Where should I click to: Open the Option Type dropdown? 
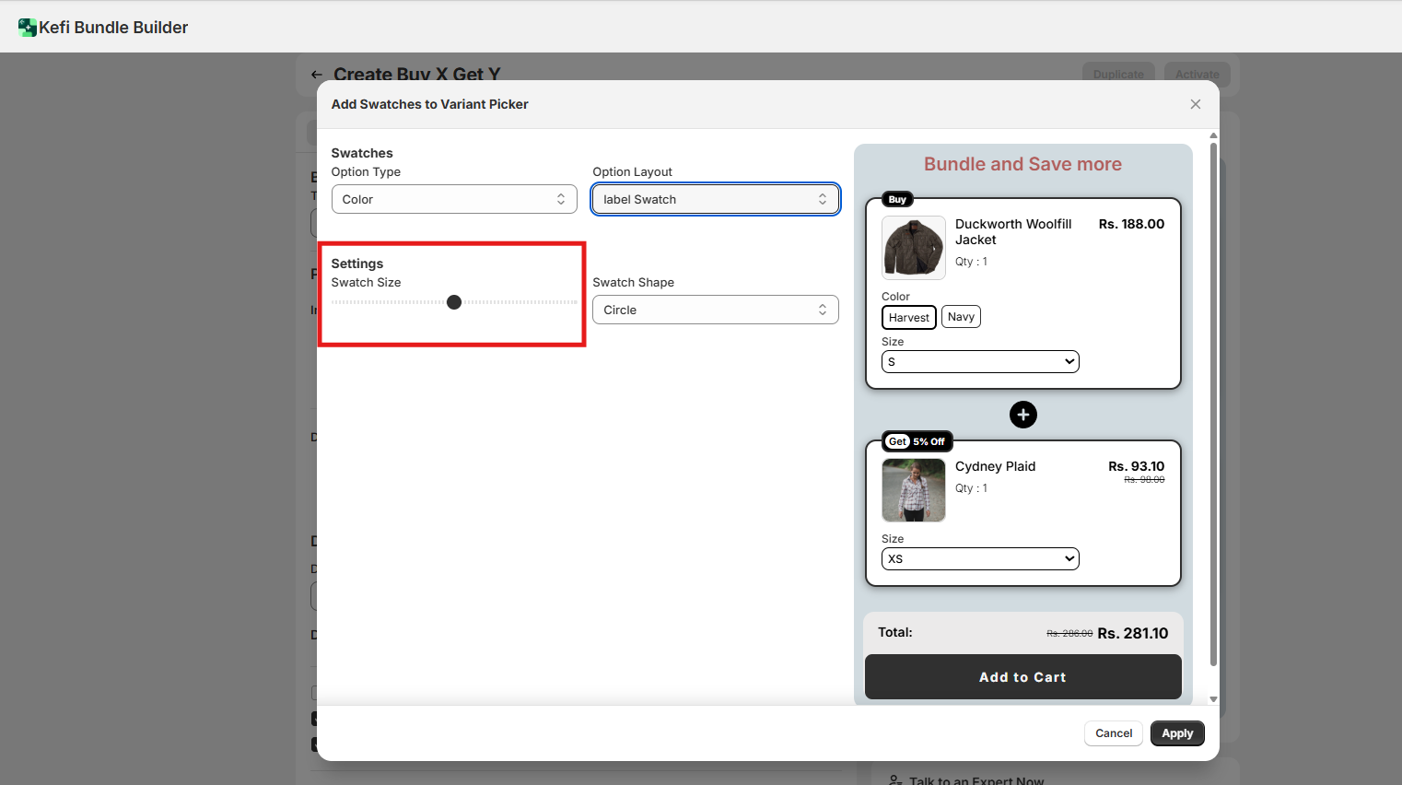point(454,199)
